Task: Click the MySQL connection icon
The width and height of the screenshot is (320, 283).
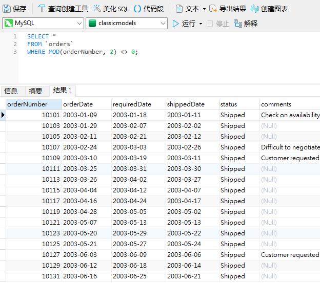Action: click(9, 23)
